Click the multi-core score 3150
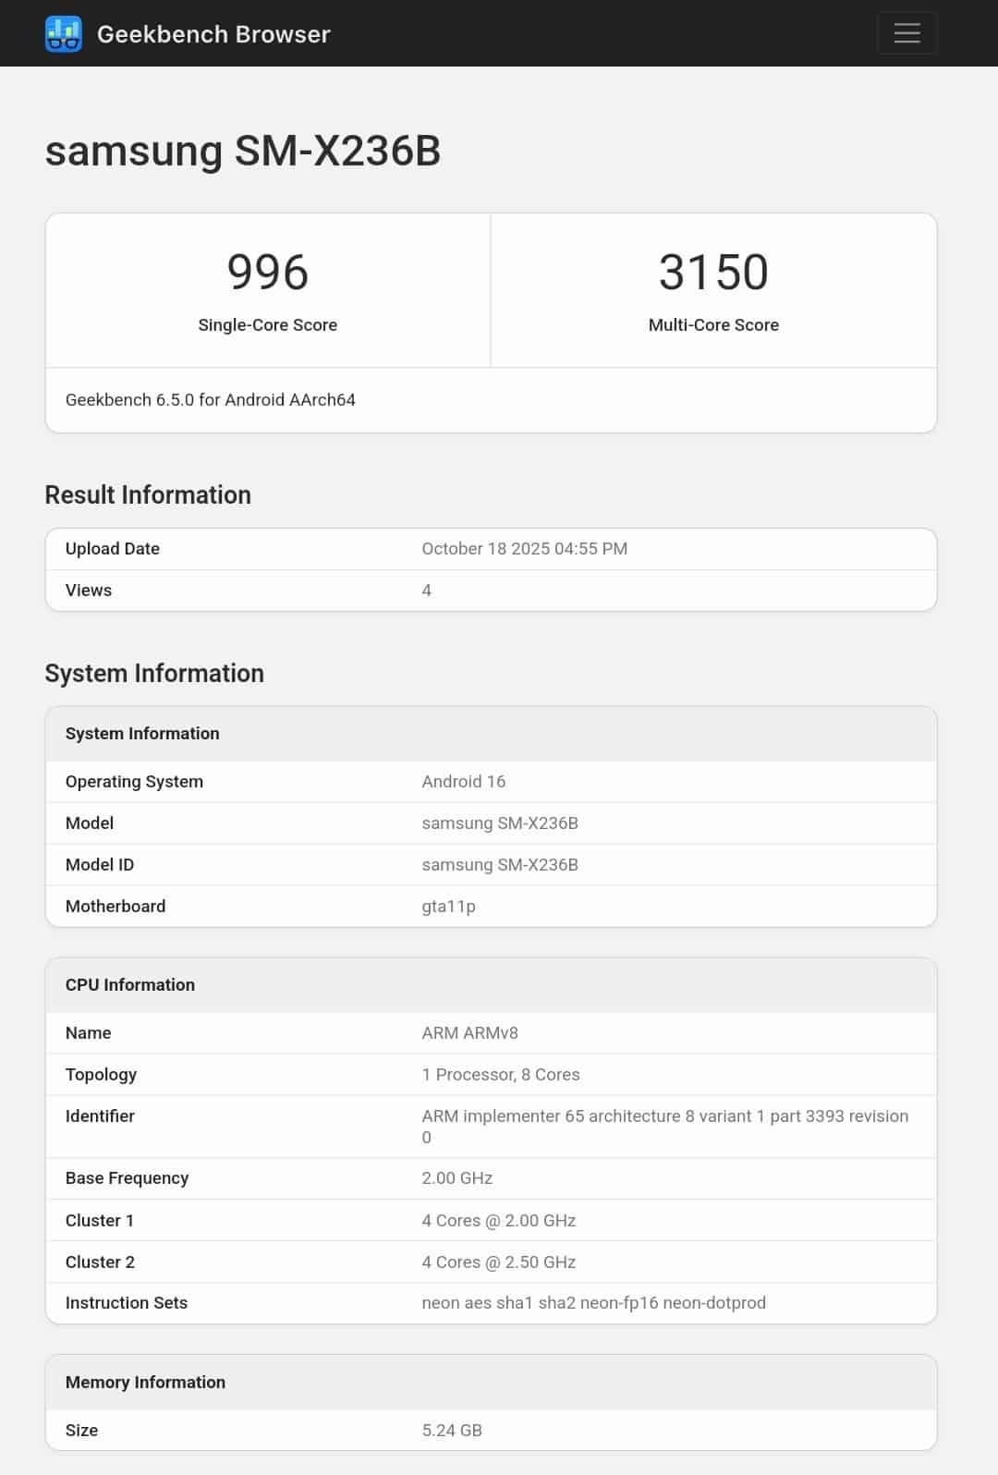 point(713,273)
